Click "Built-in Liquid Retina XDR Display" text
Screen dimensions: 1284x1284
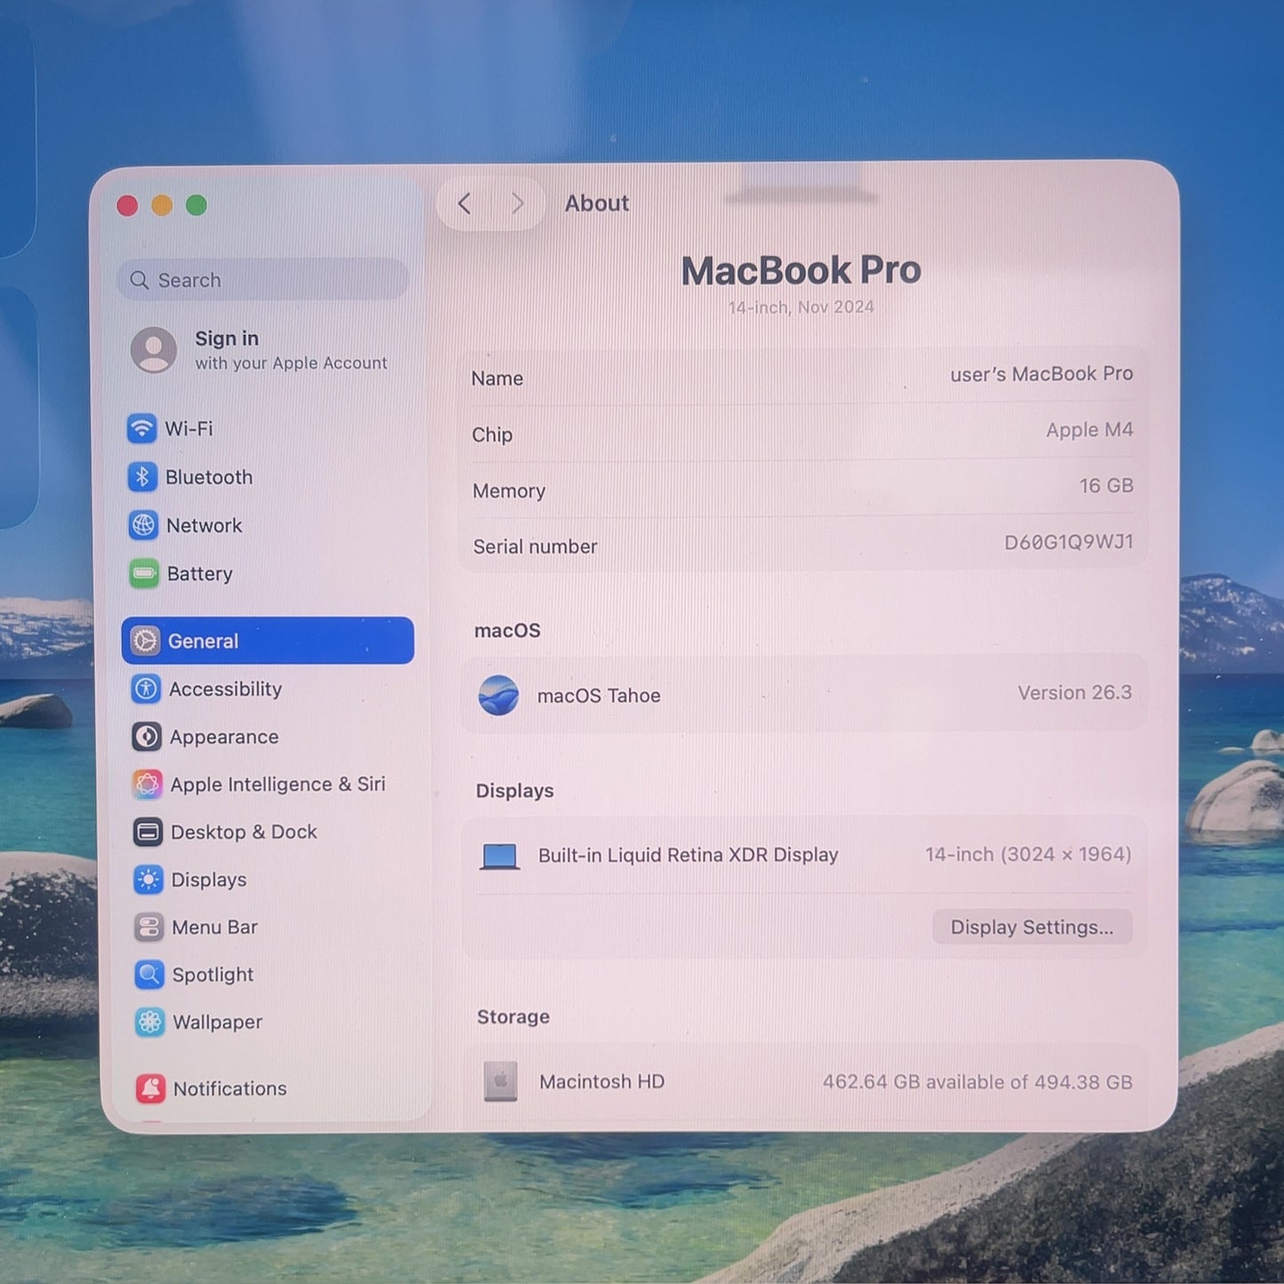(x=689, y=855)
